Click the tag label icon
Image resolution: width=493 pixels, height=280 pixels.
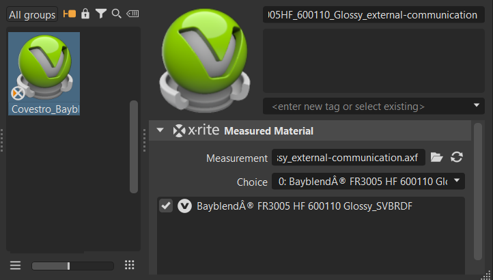[132, 14]
